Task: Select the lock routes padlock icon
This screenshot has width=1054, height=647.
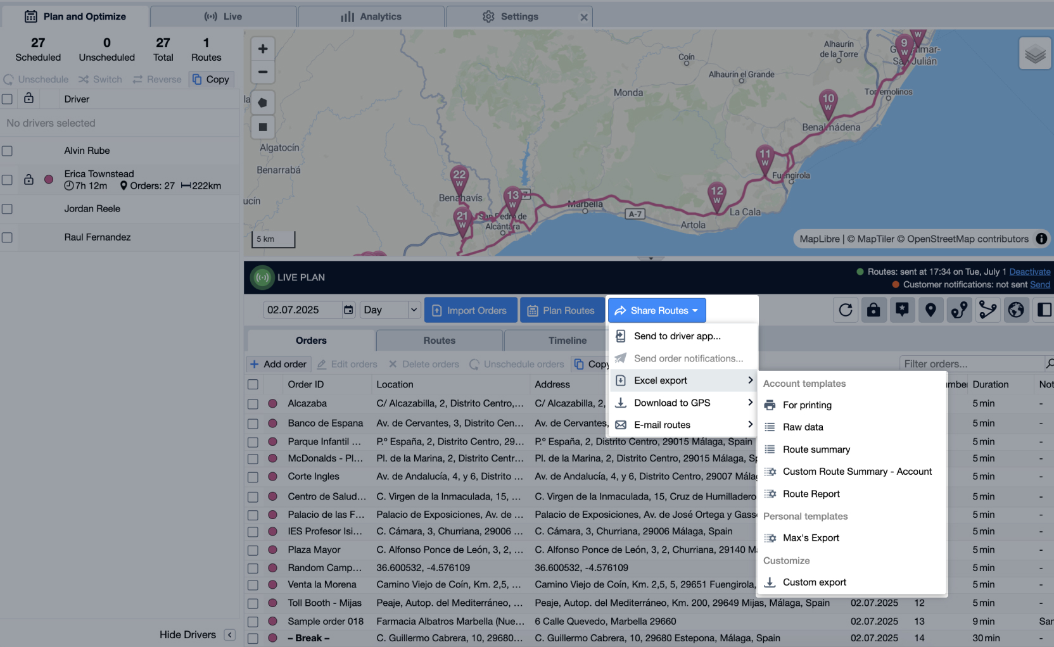Action: point(873,310)
